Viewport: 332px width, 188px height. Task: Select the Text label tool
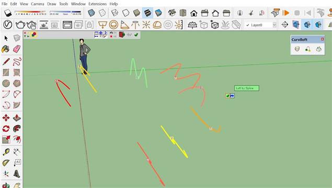coord(17,163)
